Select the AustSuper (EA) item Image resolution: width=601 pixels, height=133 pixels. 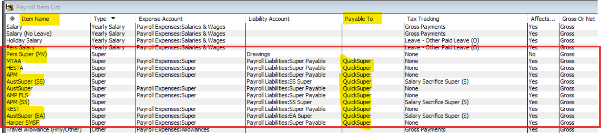click(26, 116)
